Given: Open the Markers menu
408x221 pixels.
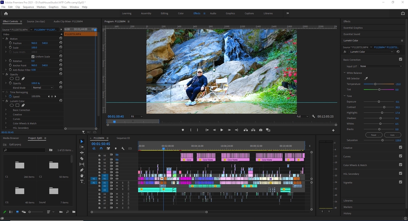Looking at the screenshot, I should pyautogui.click(x=41, y=7).
